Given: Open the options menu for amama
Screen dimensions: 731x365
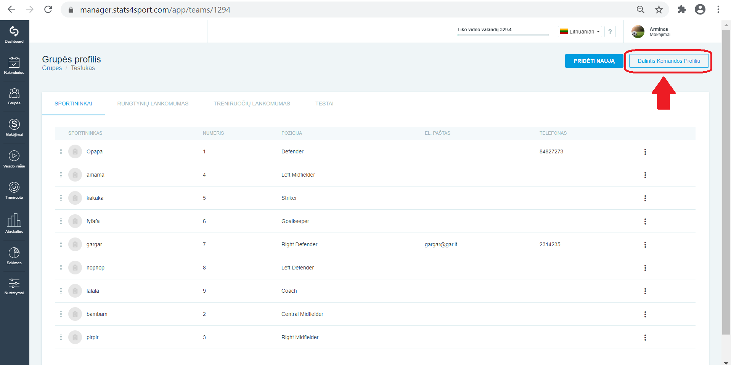Looking at the screenshot, I should pos(645,175).
